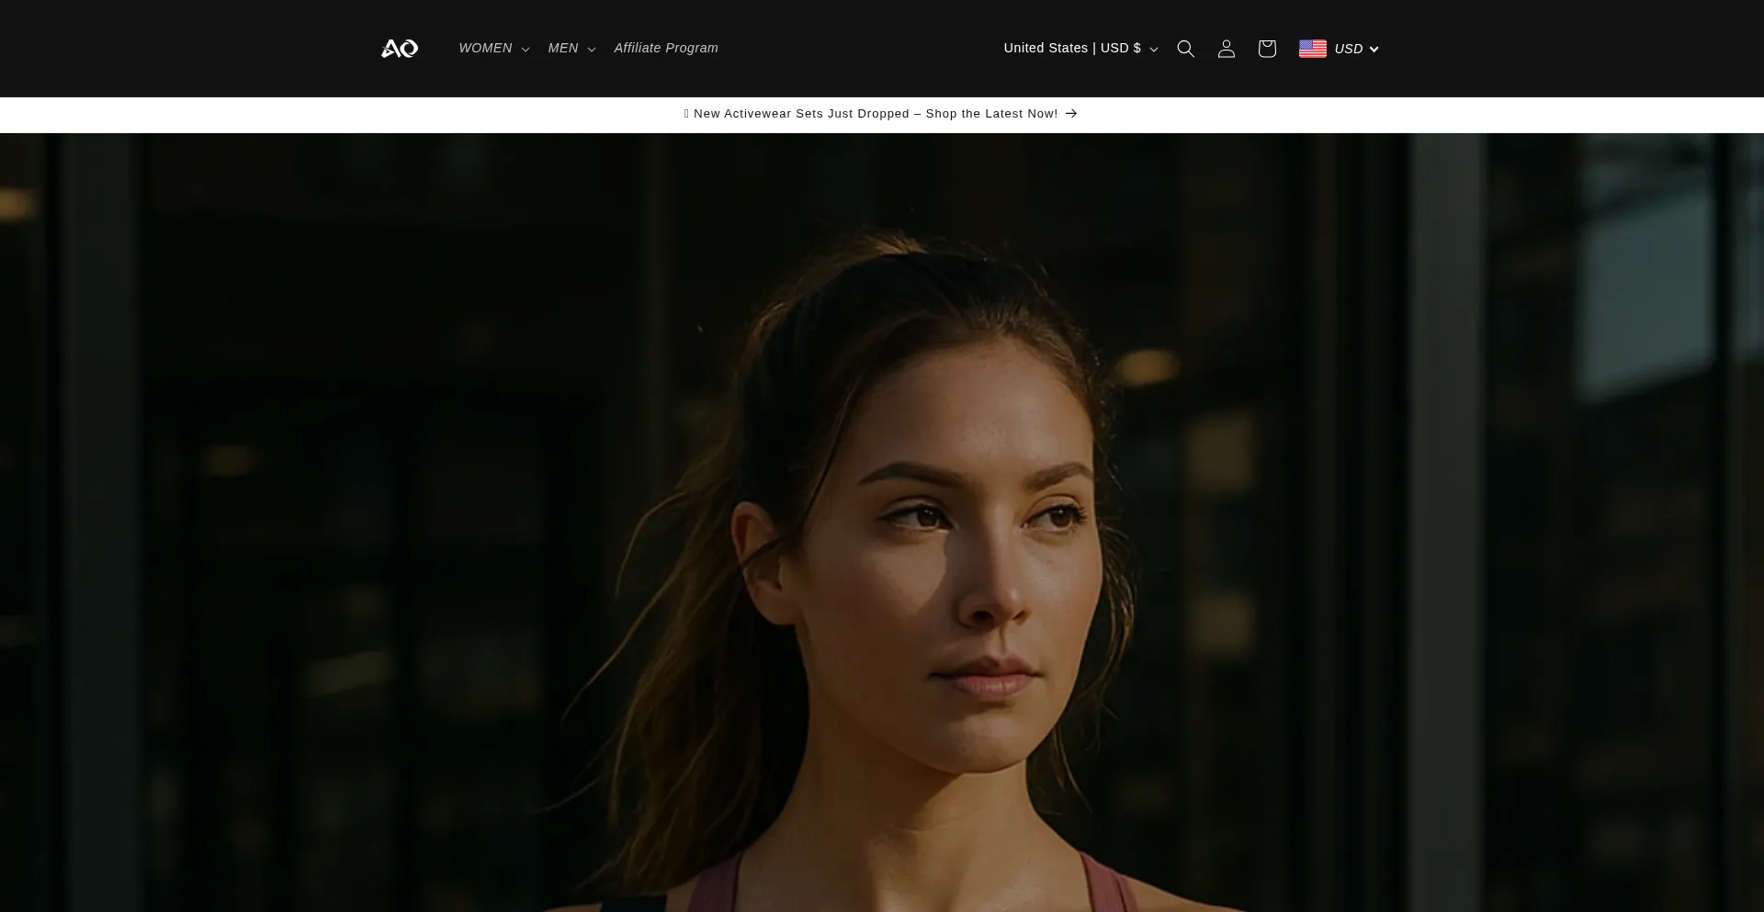Screen dimensions: 1764x912
Task: Click the chevron after 'USD $'
Action: (x=1154, y=50)
